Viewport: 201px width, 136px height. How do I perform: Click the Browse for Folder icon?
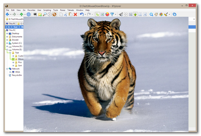click(x=40, y=14)
